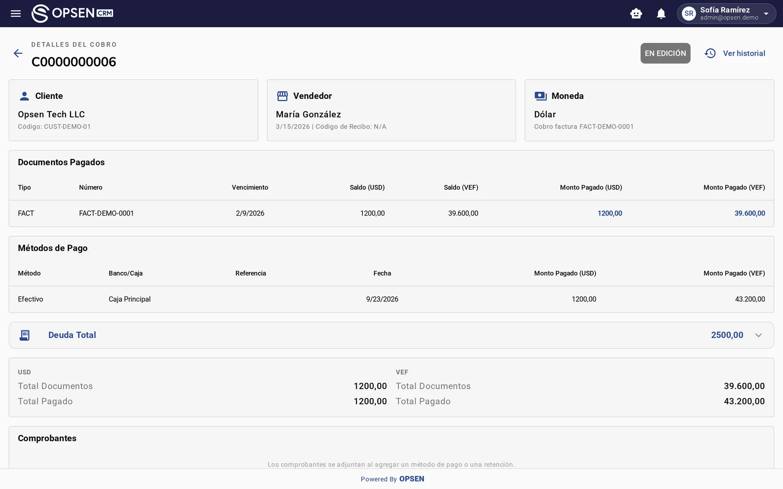
Task: Click the Cliente person icon
Action: pyautogui.click(x=24, y=96)
